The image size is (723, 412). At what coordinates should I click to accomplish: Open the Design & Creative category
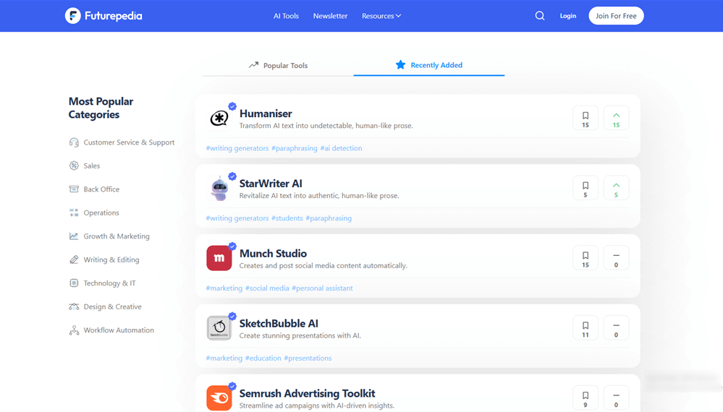[112, 306]
